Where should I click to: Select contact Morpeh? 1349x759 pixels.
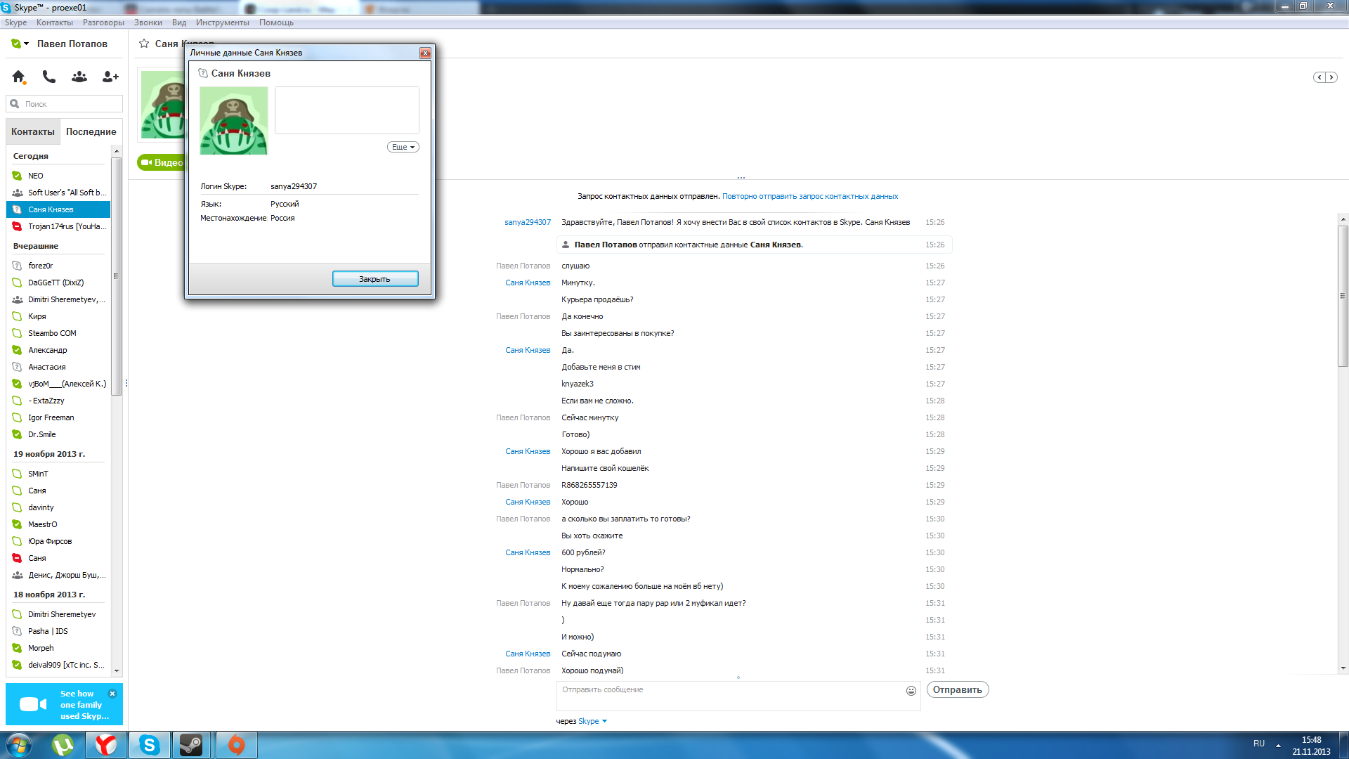[x=58, y=648]
